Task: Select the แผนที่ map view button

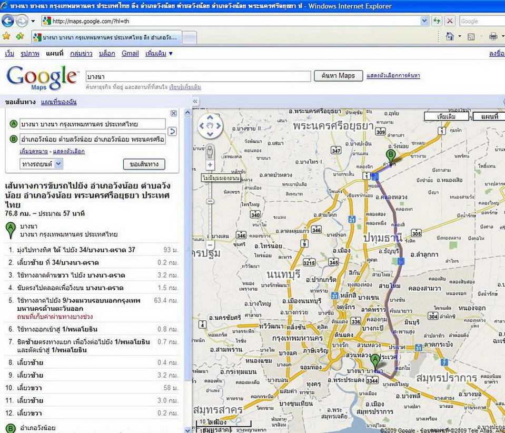Action: tap(489, 116)
